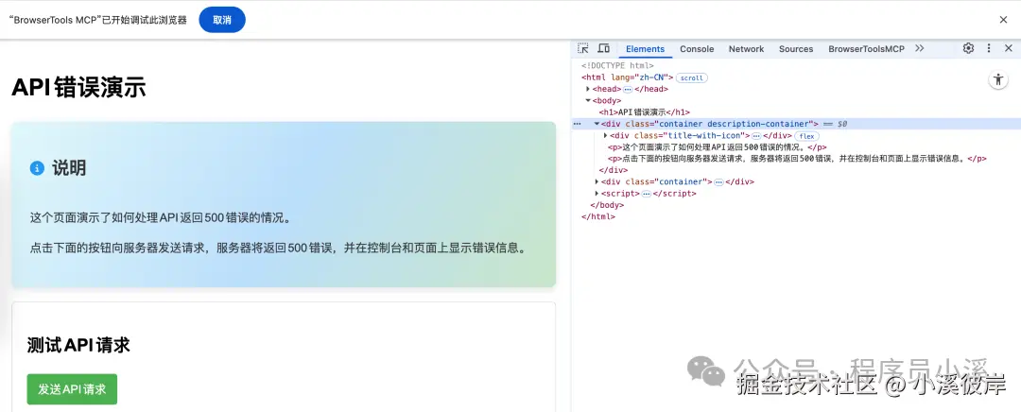Open DevTools settings gear
The width and height of the screenshot is (1021, 412).
coord(968,48)
